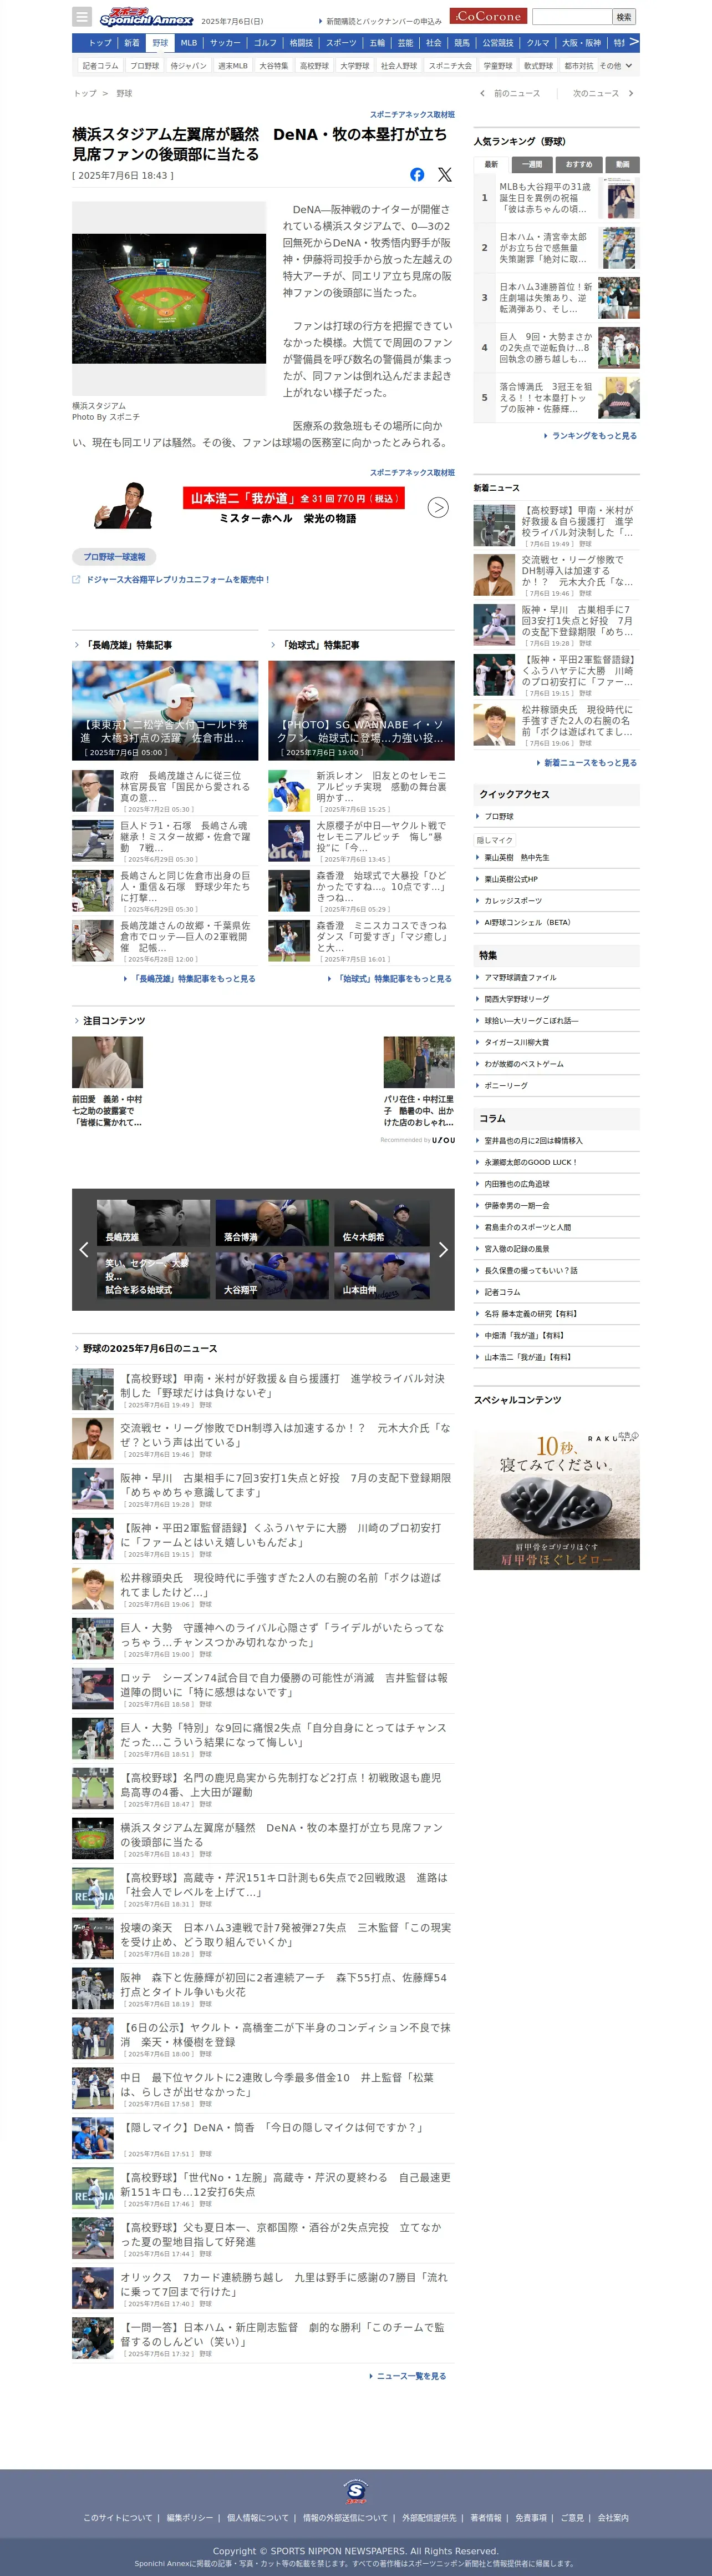Click next arrow in player carousel
This screenshot has height=2576, width=712.
point(444,1249)
